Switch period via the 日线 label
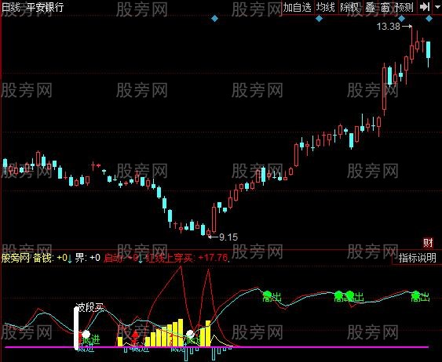This screenshot has height=362, width=442. tap(11, 7)
